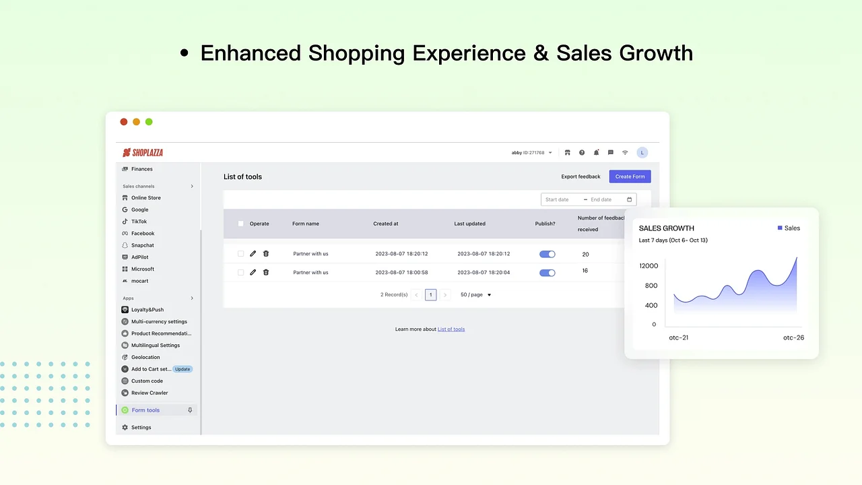Click the Create Form button
Screen dimensions: 862x485
pyautogui.click(x=630, y=176)
